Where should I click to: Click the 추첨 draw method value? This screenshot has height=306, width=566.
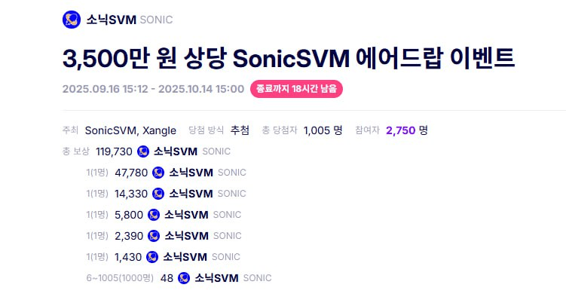coord(240,130)
